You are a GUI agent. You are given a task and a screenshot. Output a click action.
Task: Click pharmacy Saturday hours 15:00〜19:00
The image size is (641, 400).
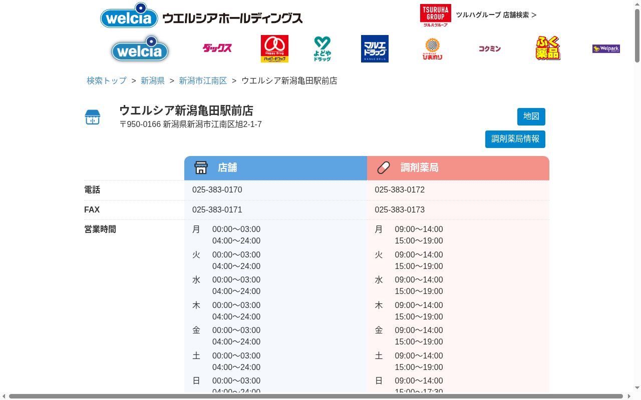tap(419, 367)
